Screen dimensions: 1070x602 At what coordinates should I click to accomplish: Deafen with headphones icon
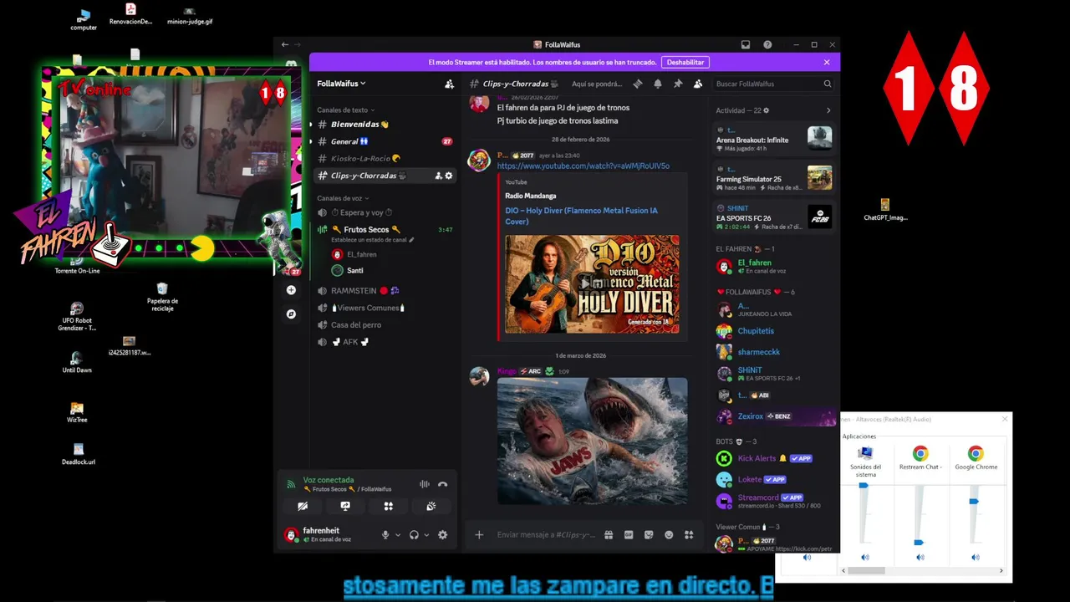click(414, 535)
